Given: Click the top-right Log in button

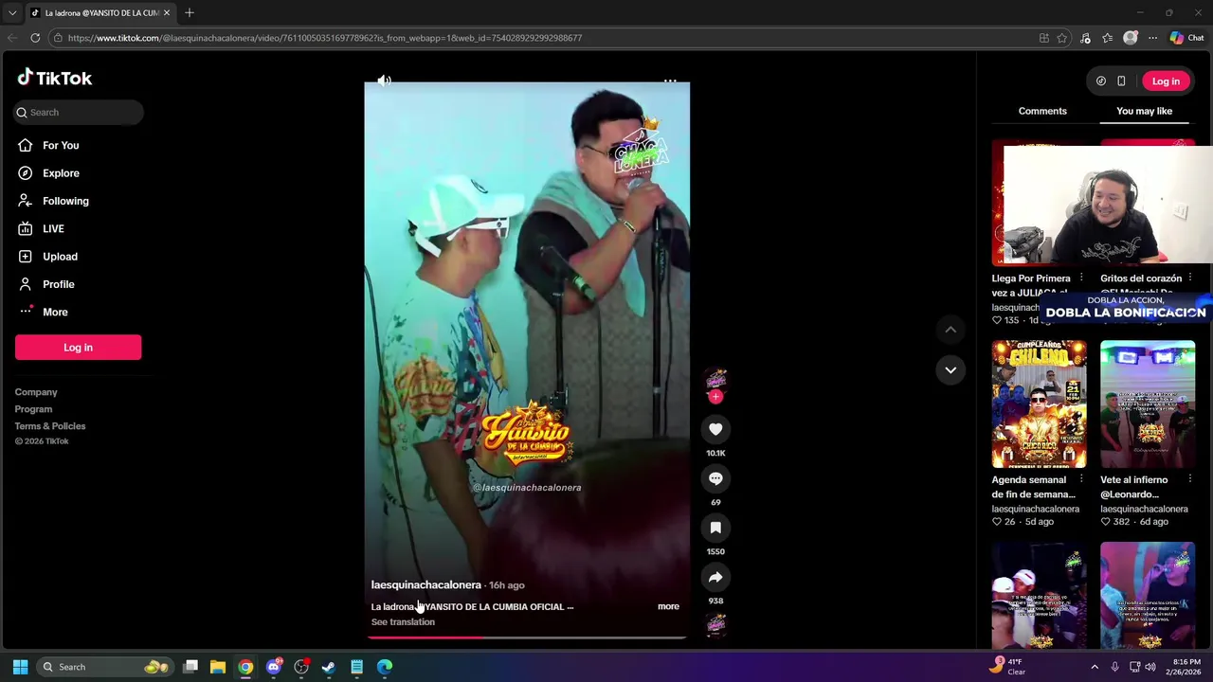Looking at the screenshot, I should pos(1166,81).
